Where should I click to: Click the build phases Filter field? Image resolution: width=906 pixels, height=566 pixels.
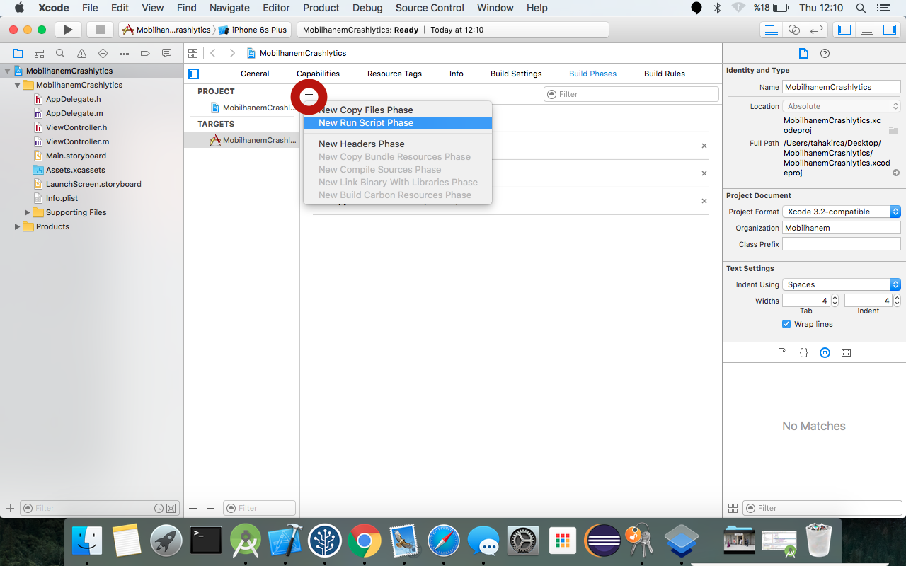[x=631, y=94]
